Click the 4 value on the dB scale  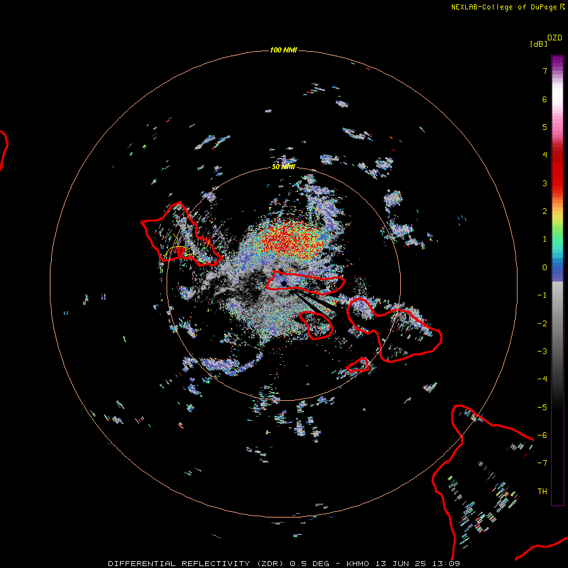545,155
